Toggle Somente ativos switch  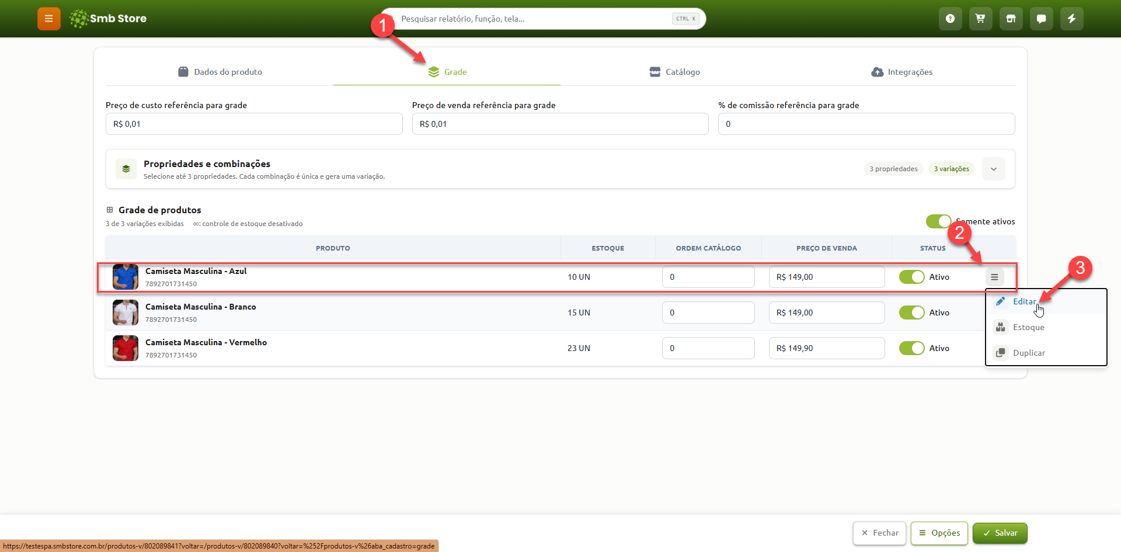point(938,221)
